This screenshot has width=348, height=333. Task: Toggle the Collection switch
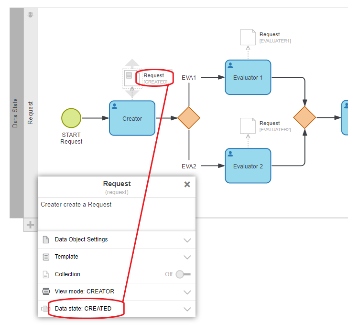pos(182,274)
